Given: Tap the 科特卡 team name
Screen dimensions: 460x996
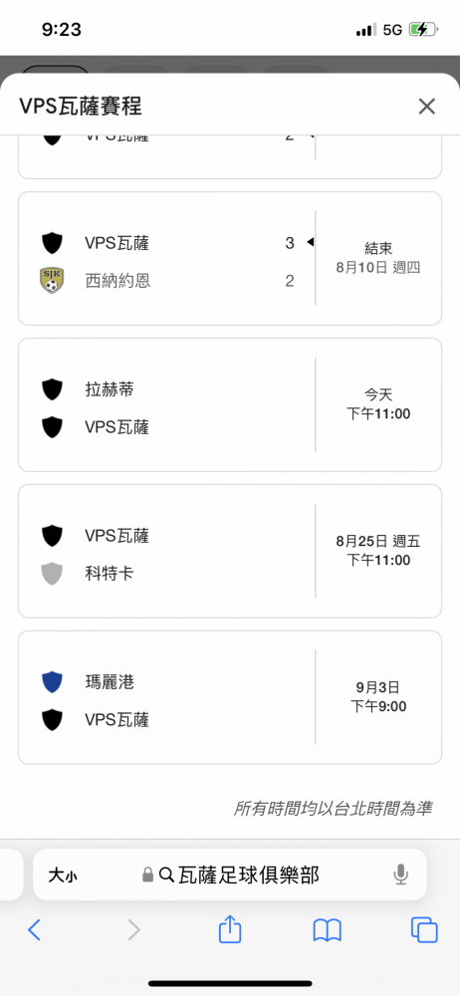Looking at the screenshot, I should pos(110,574).
